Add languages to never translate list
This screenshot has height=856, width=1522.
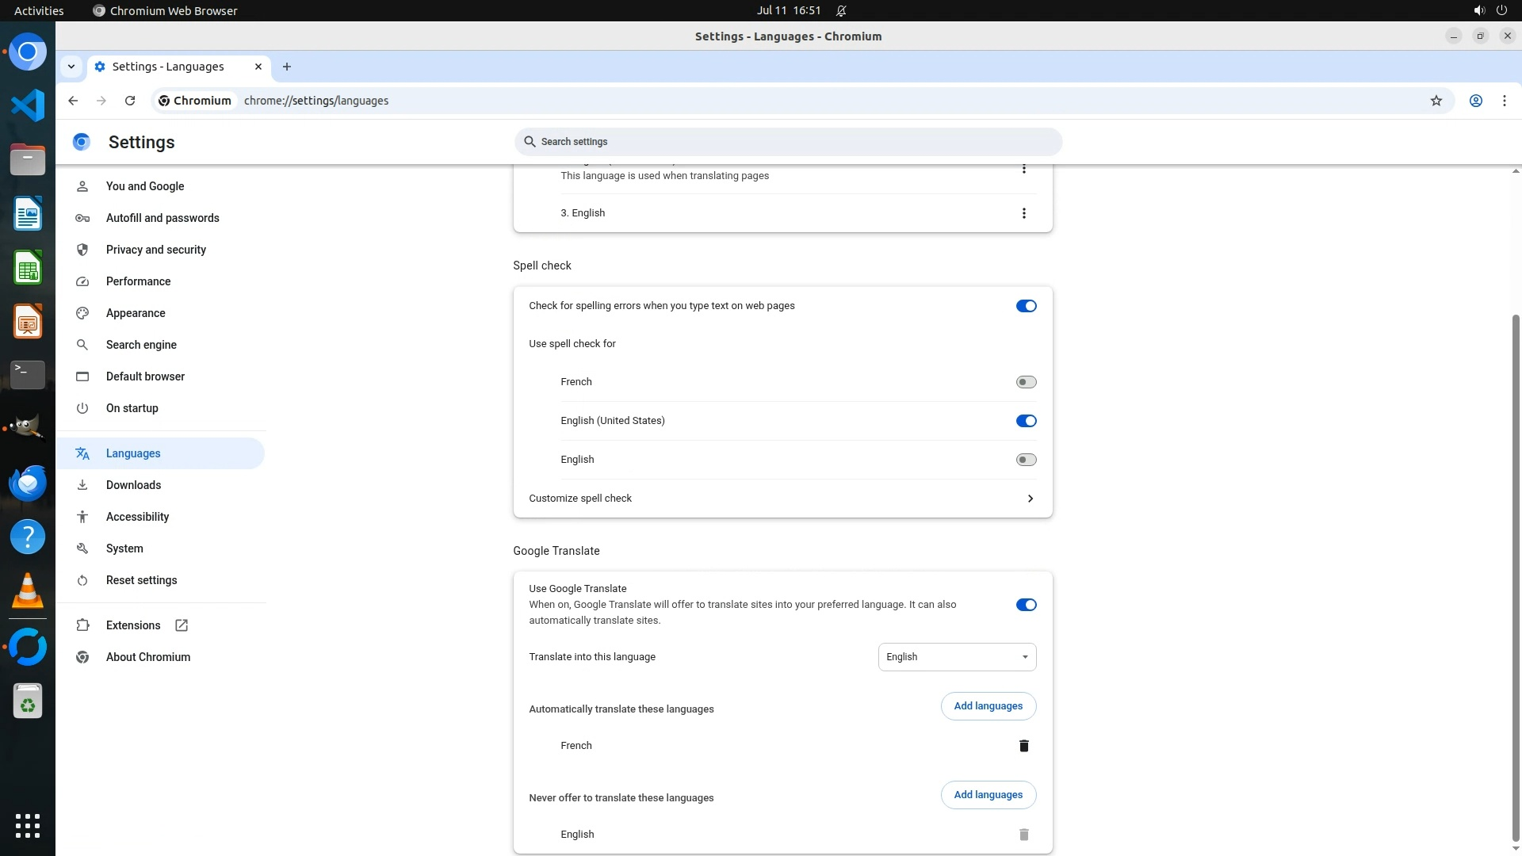coord(988,795)
